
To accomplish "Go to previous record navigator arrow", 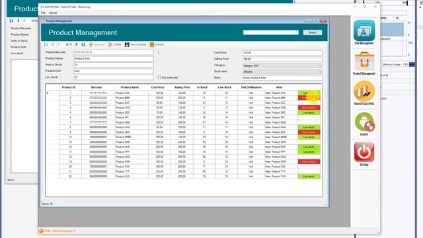I will 53,44.
